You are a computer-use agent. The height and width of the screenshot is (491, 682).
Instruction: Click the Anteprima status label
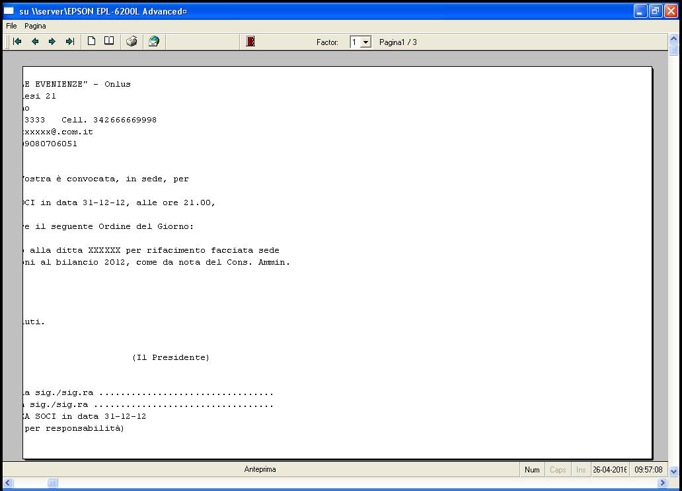(260, 469)
